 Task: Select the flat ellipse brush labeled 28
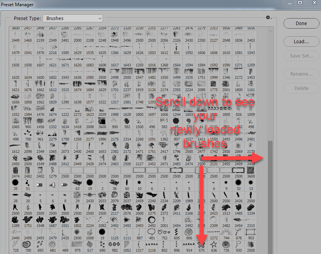pyautogui.click(x=15, y=197)
